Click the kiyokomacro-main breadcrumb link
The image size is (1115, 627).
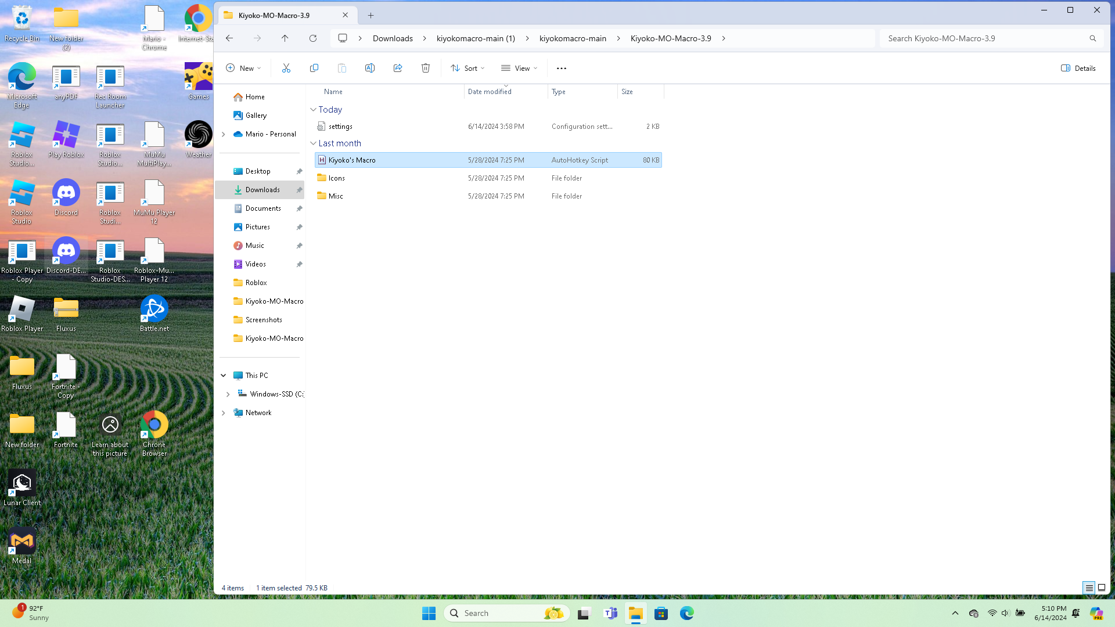point(573,38)
